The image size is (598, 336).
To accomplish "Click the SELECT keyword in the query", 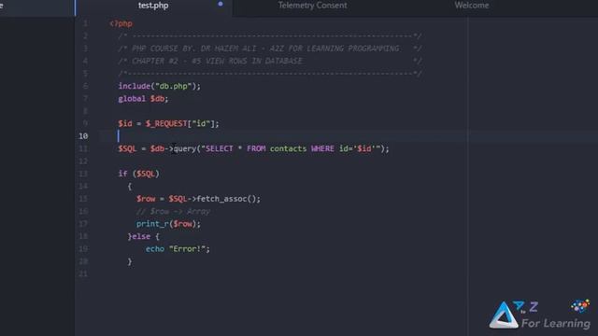I will (220, 148).
